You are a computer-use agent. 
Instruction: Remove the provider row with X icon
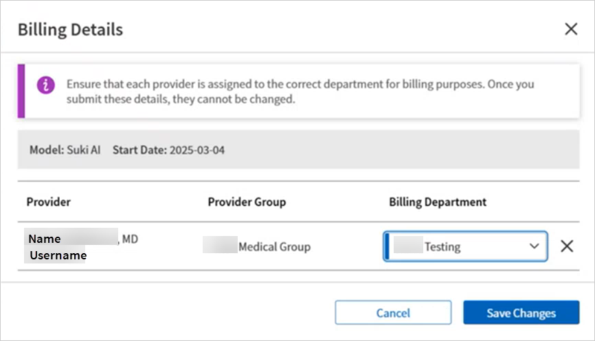[567, 246]
